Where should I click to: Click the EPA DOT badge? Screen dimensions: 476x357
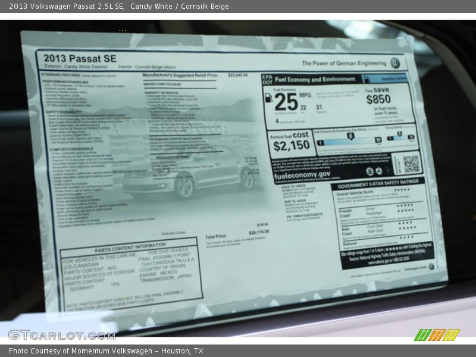pos(267,79)
